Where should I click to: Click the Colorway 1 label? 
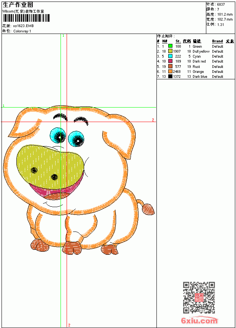(x=22, y=31)
